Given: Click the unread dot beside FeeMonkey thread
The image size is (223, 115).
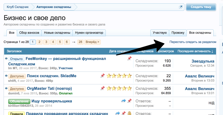Looking at the screenshot, I should [x=6, y=59].
